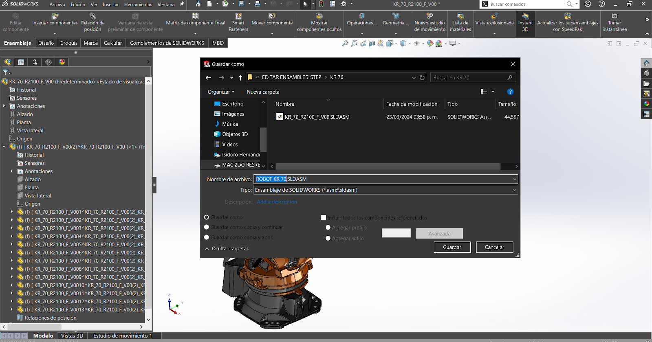Open SolidWorks Resources task pane icon
The height and width of the screenshot is (342, 652).
647,63
